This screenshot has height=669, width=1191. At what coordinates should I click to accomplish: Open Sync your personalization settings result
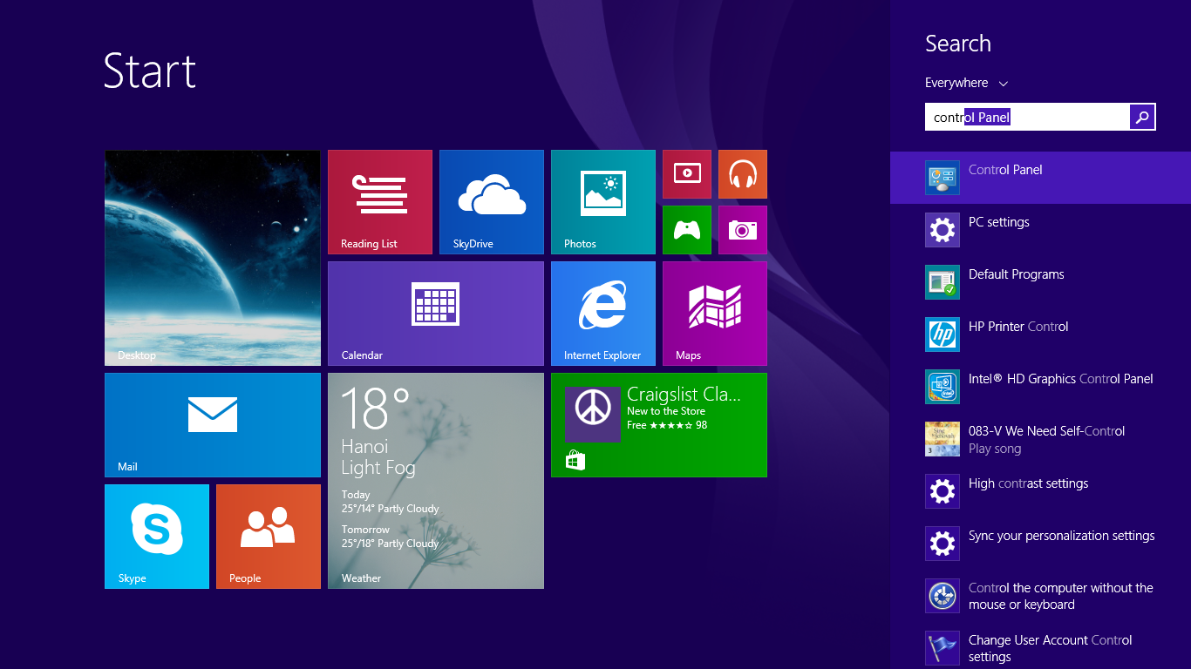(x=1040, y=544)
